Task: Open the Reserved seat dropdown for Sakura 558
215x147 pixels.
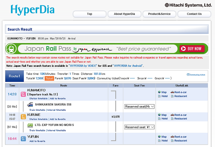Action: click(139, 107)
